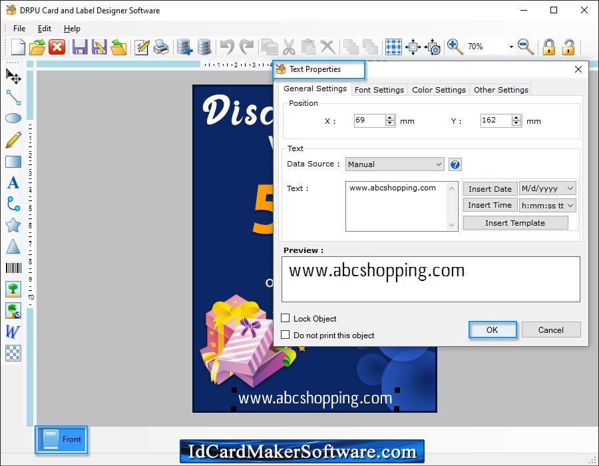Screen dimensions: 599x466
Task: Open the data source help icon
Action: click(455, 164)
